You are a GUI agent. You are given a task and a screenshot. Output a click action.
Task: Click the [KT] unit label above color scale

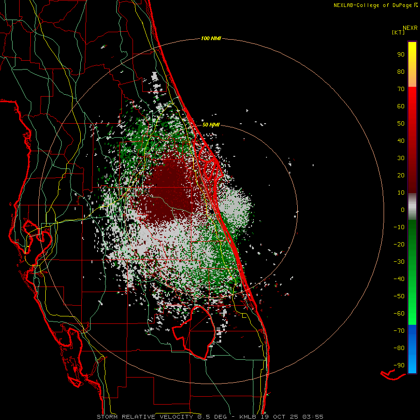399,32
